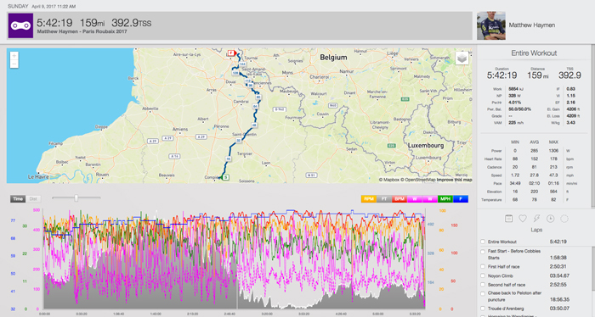Click the mile 128 marker on route
The width and height of the screenshot is (595, 317).
pos(235,73)
